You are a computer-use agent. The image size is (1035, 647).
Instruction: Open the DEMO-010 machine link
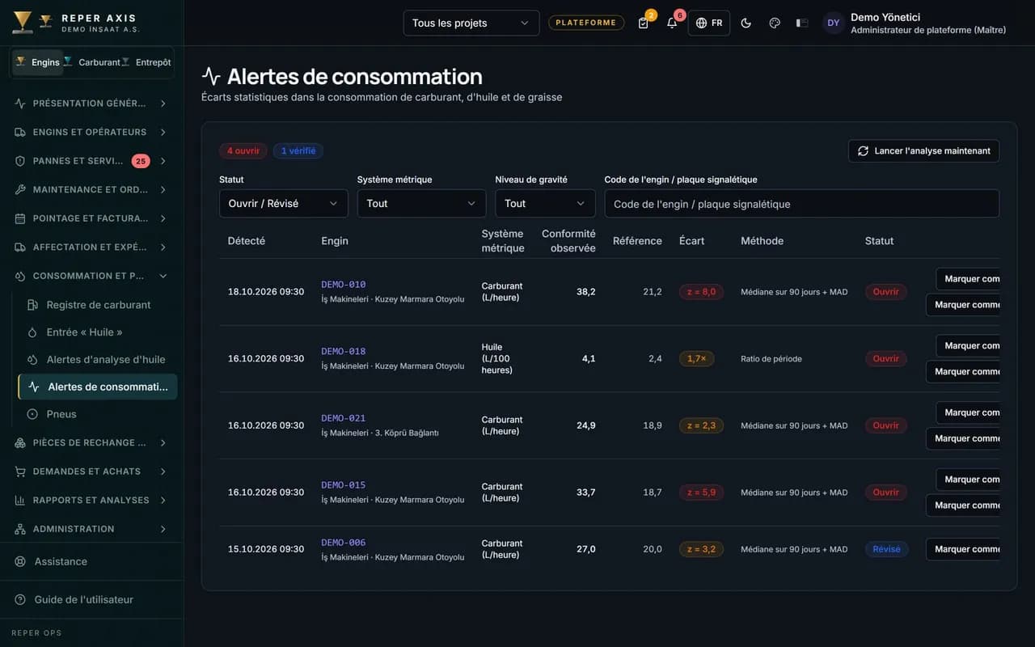344,285
